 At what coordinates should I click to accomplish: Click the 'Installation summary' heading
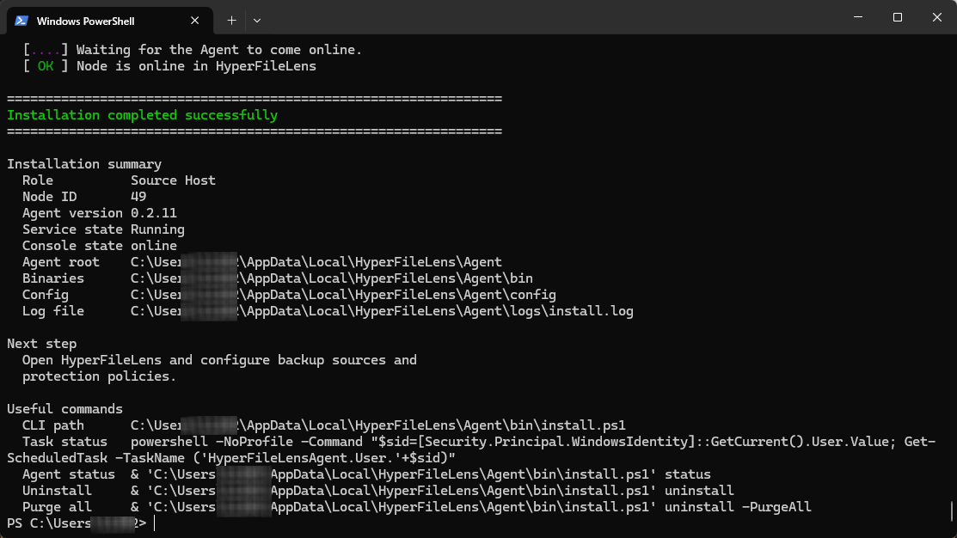pyautogui.click(x=84, y=164)
